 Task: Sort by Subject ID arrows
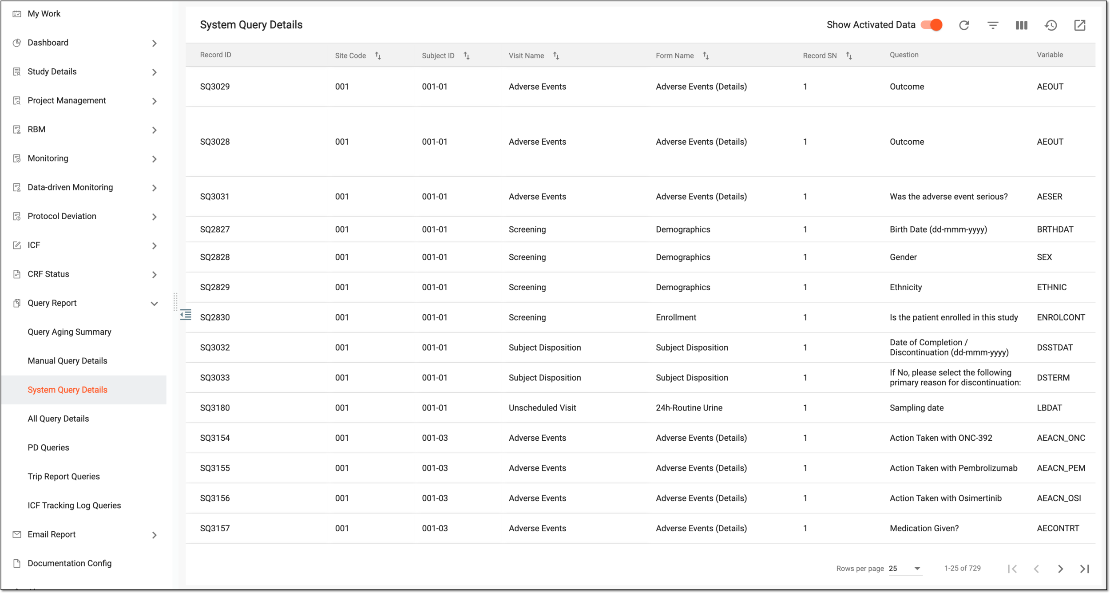point(467,55)
